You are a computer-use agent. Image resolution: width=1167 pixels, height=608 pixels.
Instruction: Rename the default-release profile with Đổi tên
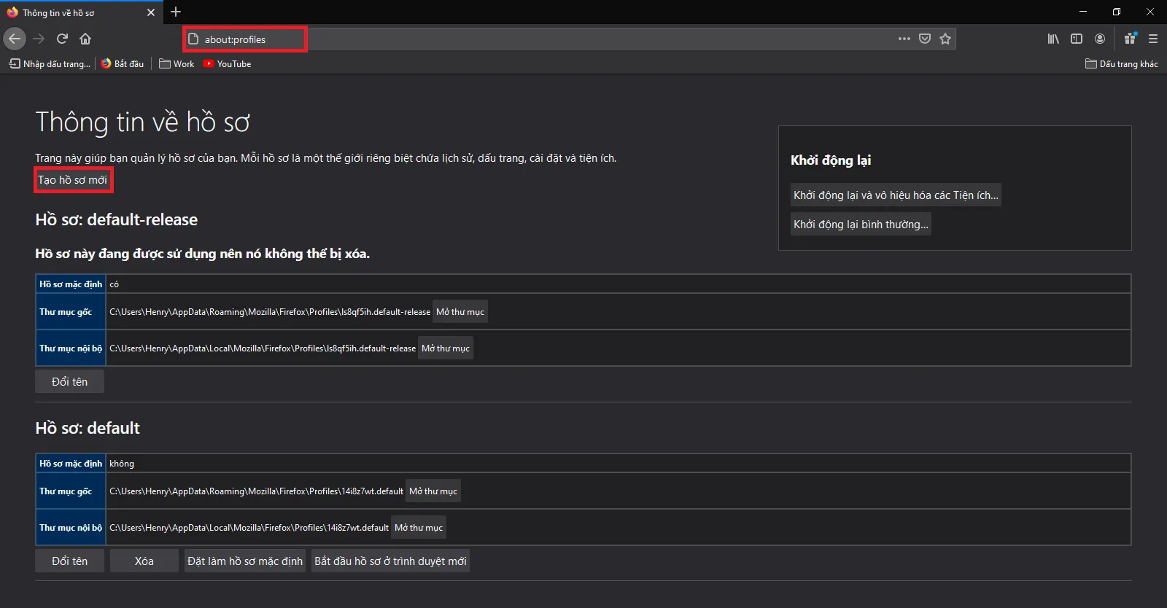pyautogui.click(x=69, y=382)
